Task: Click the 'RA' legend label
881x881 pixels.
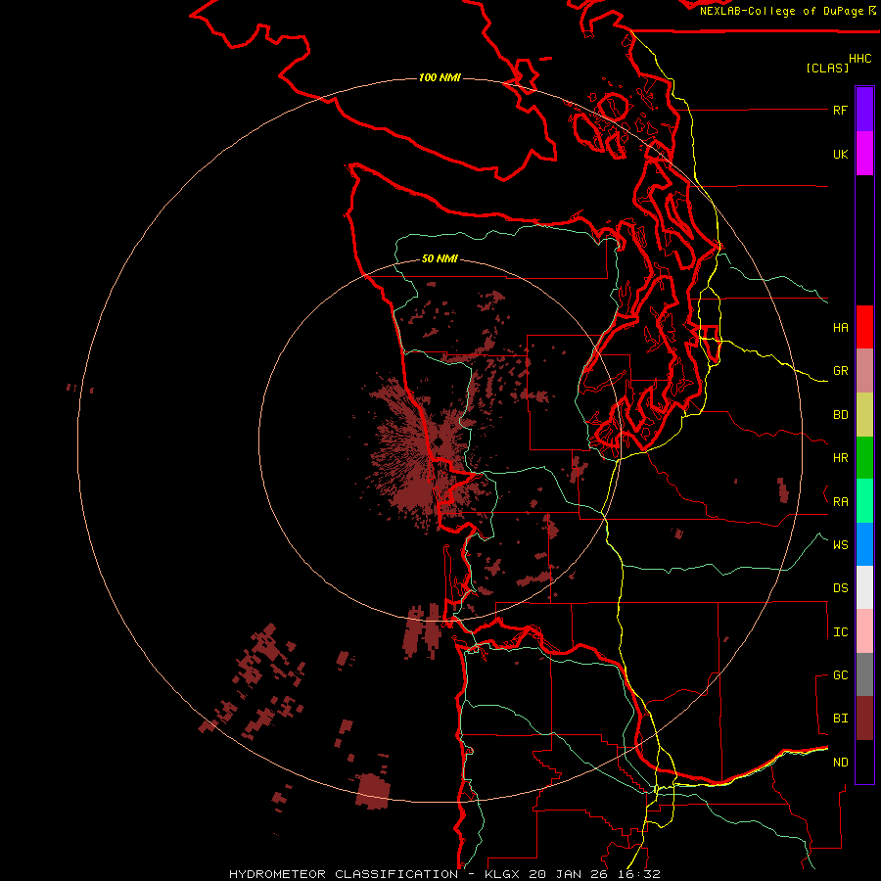Action: pyautogui.click(x=840, y=502)
